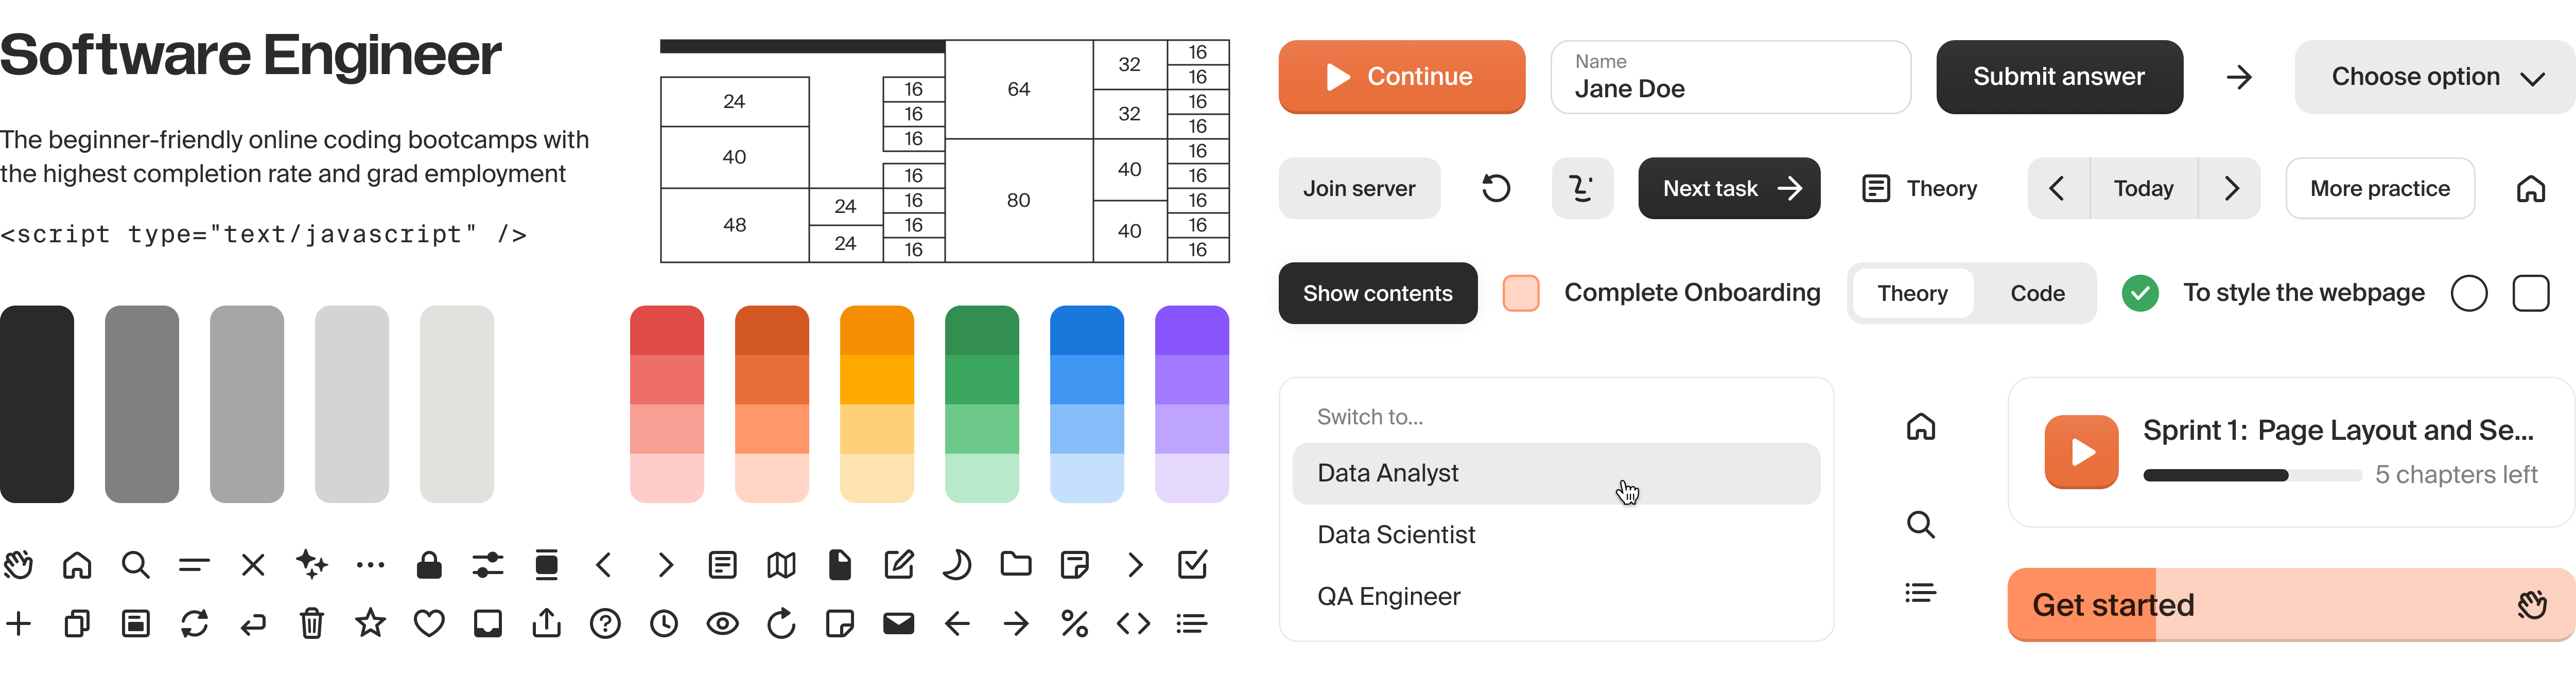
Task: Click the green checkmark icon
Action: coord(2140,293)
